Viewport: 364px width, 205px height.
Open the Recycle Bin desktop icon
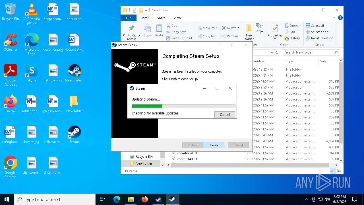point(11,12)
